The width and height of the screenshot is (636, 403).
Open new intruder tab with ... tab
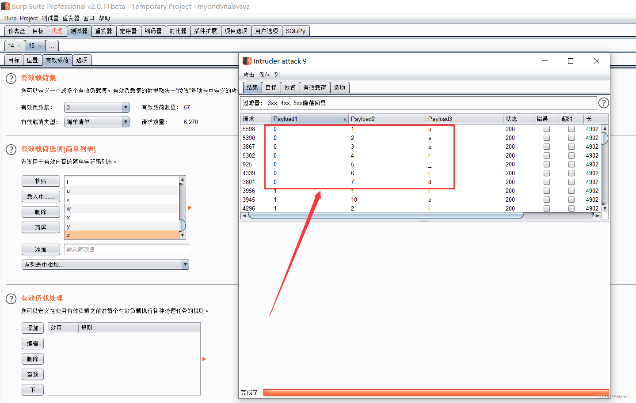(x=52, y=45)
